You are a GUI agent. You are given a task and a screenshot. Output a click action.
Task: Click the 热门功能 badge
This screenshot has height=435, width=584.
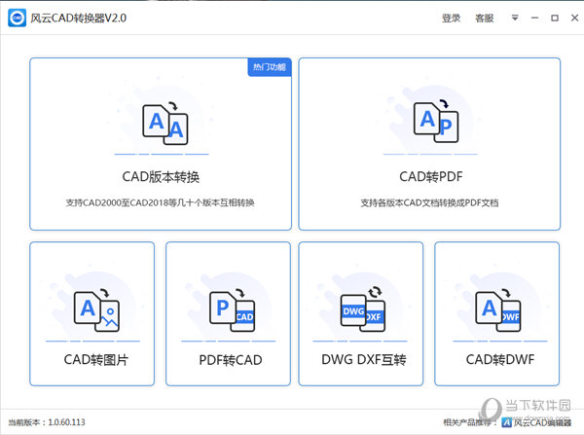tap(270, 67)
